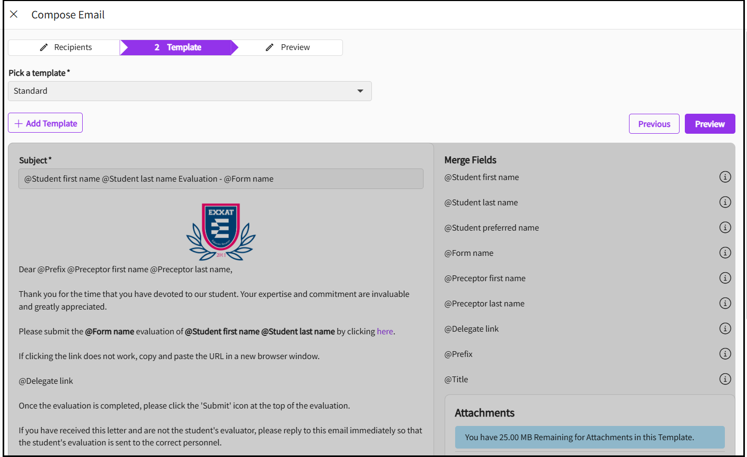The width and height of the screenshot is (747, 457).
Task: View info for @Preceptor last name field
Action: pos(725,303)
